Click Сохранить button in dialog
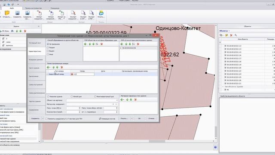The image size is (275, 155). click(35, 119)
